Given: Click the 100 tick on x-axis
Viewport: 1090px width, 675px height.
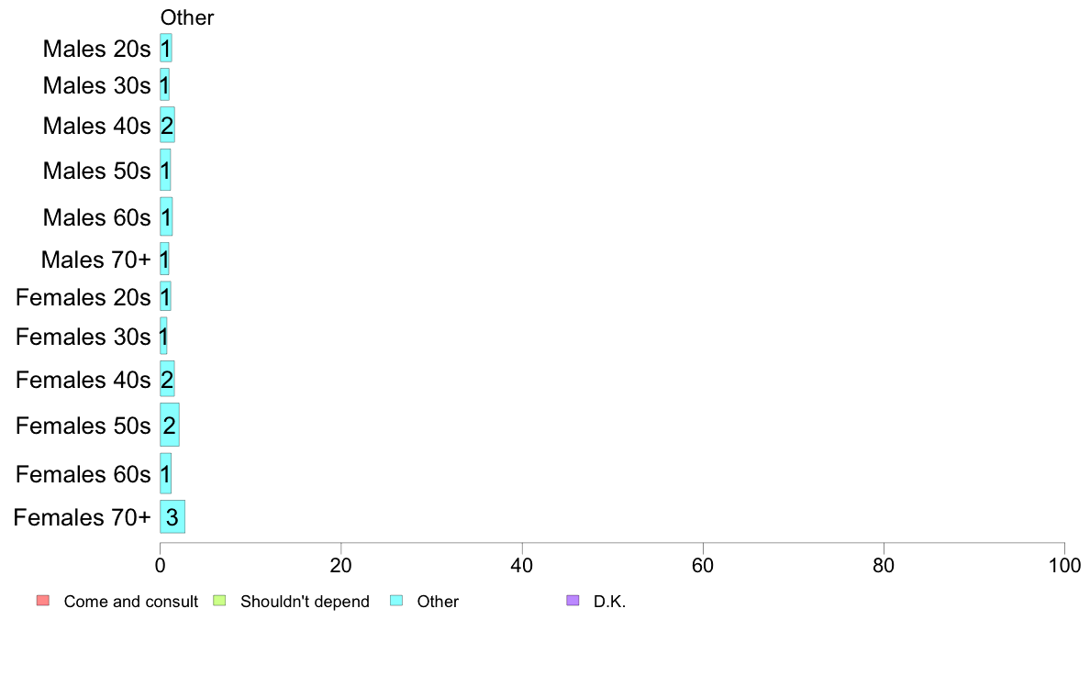Looking at the screenshot, I should point(1064,566).
